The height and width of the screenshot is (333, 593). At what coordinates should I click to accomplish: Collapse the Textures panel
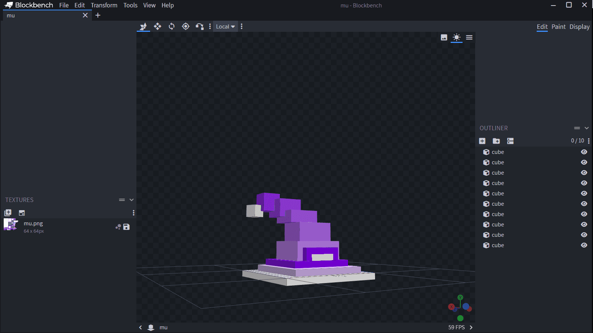[132, 200]
